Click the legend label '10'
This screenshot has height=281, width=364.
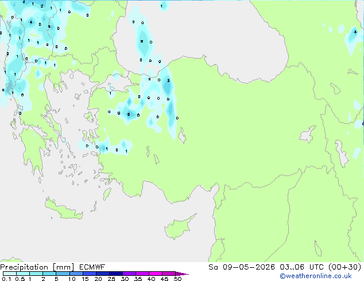[x=72, y=279]
